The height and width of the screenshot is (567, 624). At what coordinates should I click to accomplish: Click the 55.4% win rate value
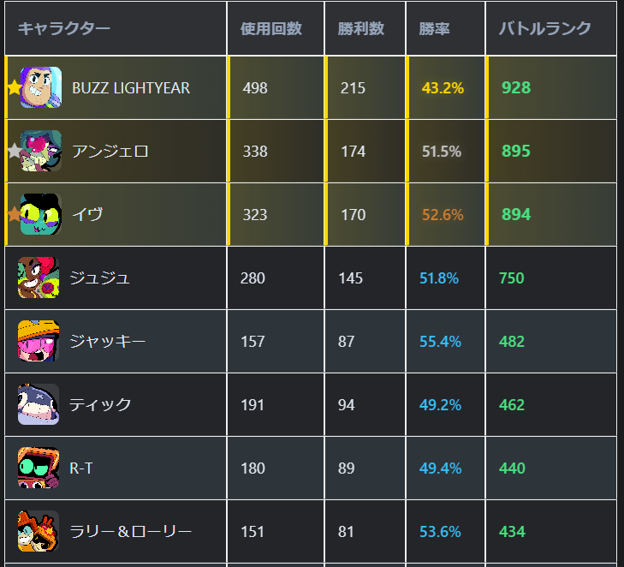[440, 342]
